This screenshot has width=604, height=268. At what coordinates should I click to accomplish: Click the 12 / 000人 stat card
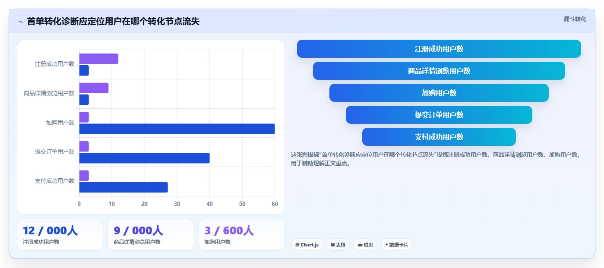tap(60, 235)
